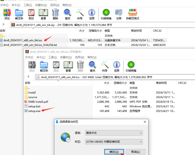
Task: Open 收藏夹(O) menu in iso window
Action: [66, 57]
